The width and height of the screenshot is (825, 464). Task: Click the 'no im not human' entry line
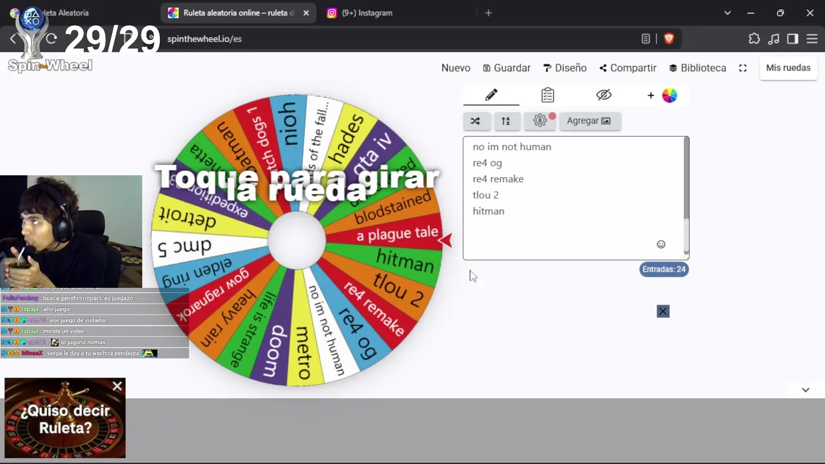point(512,147)
